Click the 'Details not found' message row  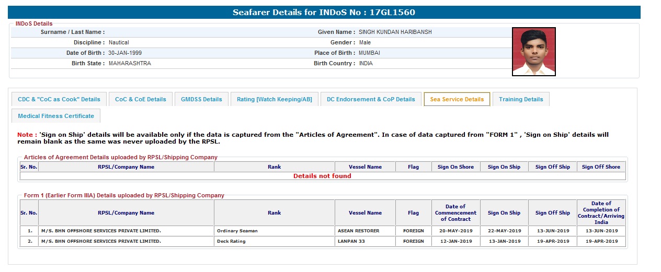[x=322, y=176]
